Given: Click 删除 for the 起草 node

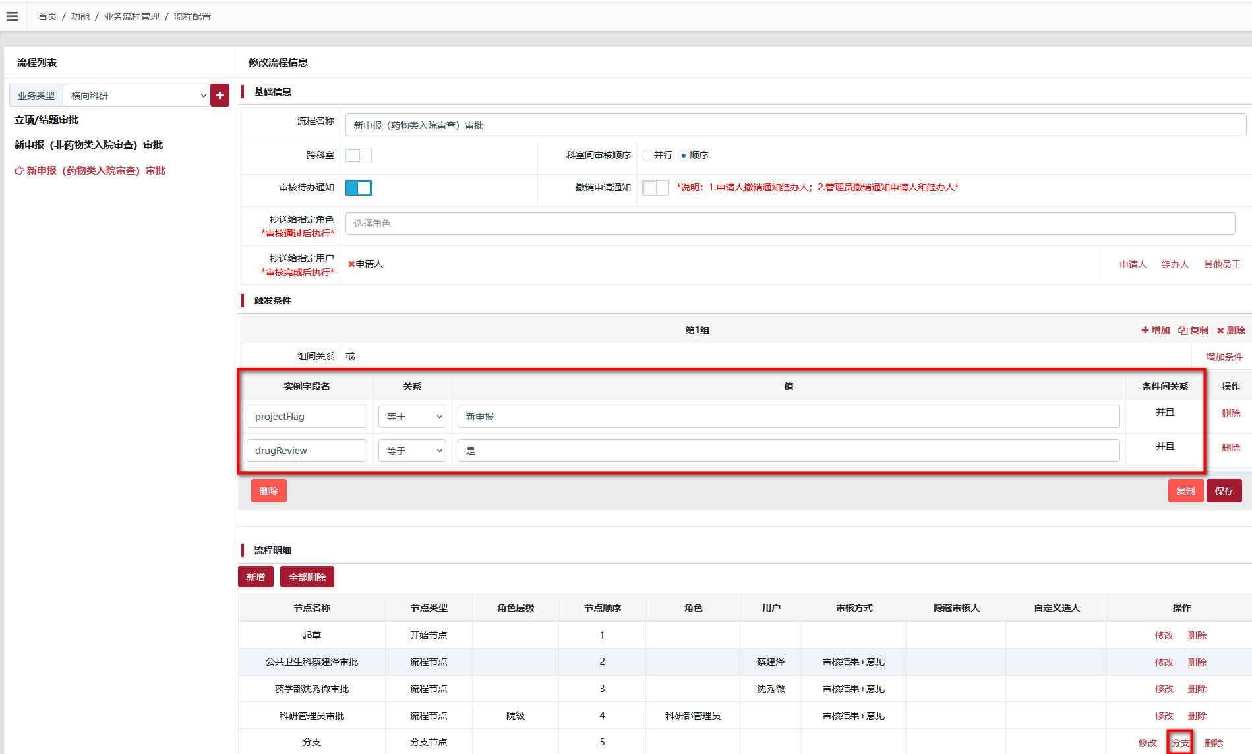Looking at the screenshot, I should coord(1197,635).
